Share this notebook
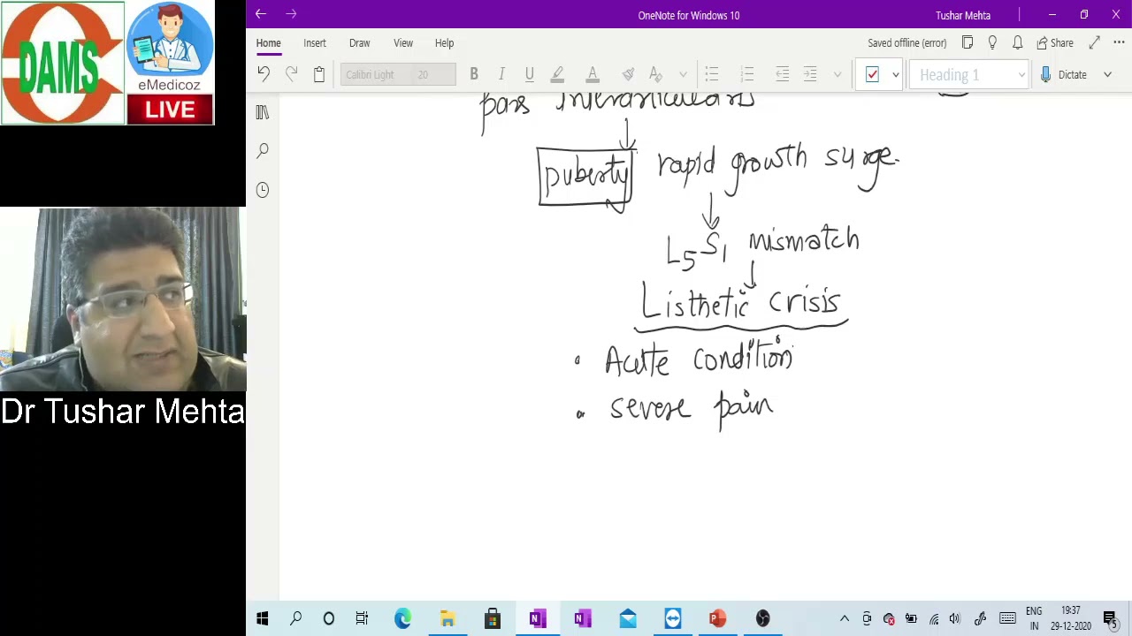 point(1055,42)
